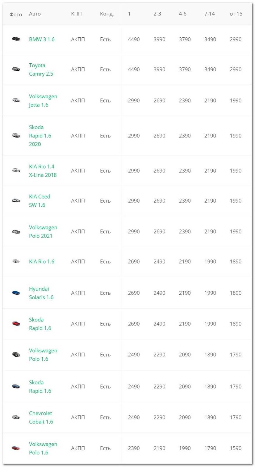
Task: Follow the Chevrolet Cobalt 1.6 link
Action: click(41, 418)
